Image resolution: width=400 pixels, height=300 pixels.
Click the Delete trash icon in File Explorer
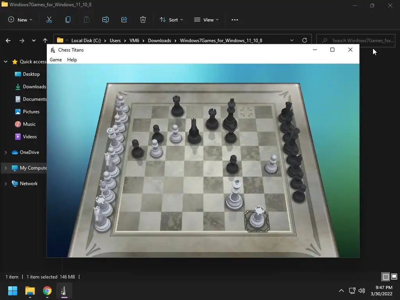point(143,20)
